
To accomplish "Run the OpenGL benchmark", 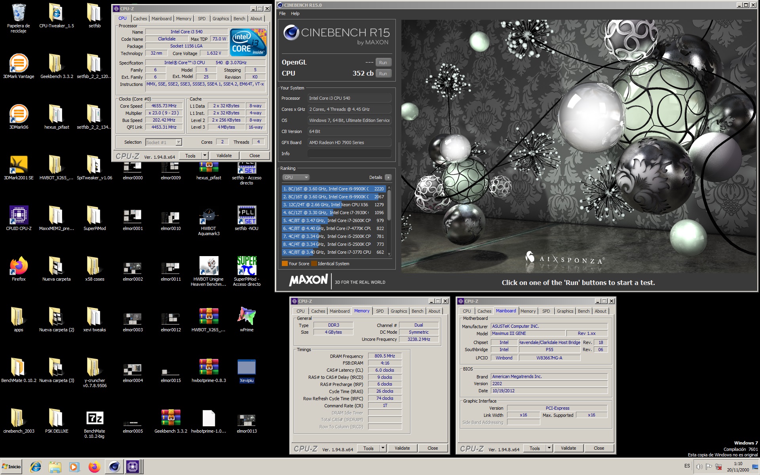I will coord(383,63).
